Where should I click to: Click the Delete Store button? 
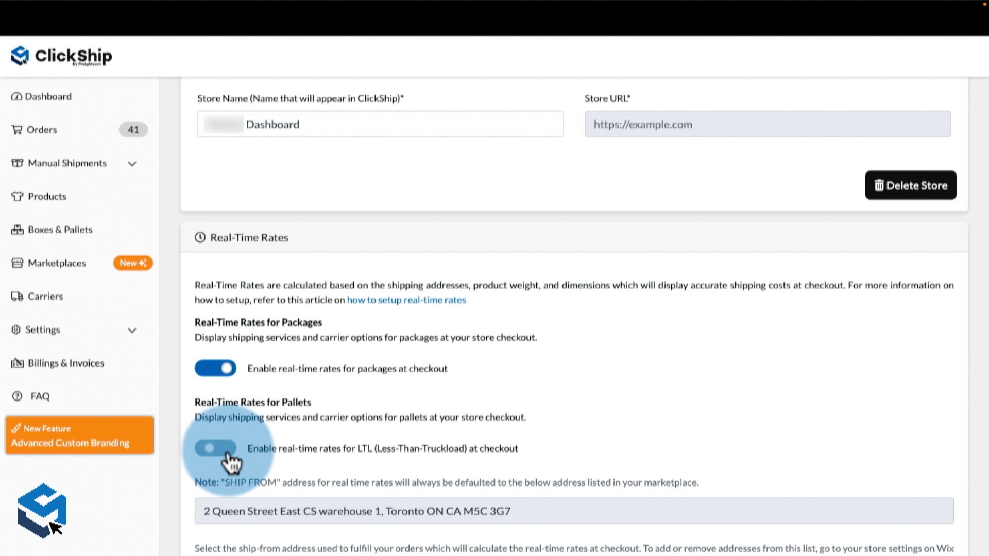(910, 185)
